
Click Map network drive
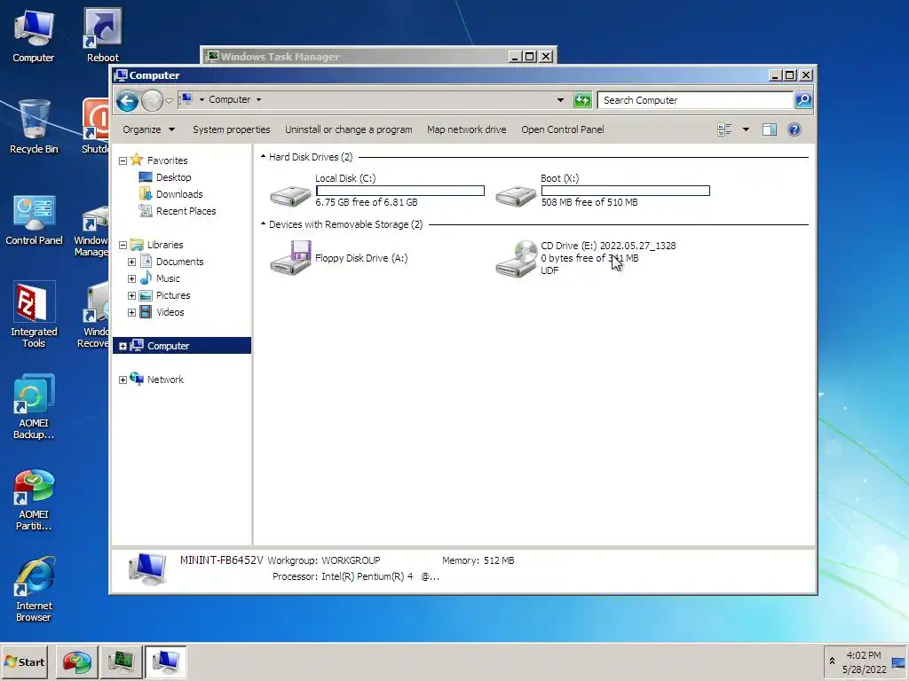[467, 129]
